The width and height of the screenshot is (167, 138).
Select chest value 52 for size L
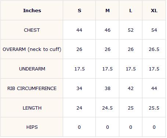pyautogui.click(x=131, y=30)
